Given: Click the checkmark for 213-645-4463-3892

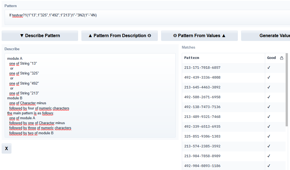Looking at the screenshot, I should coord(269,87).
